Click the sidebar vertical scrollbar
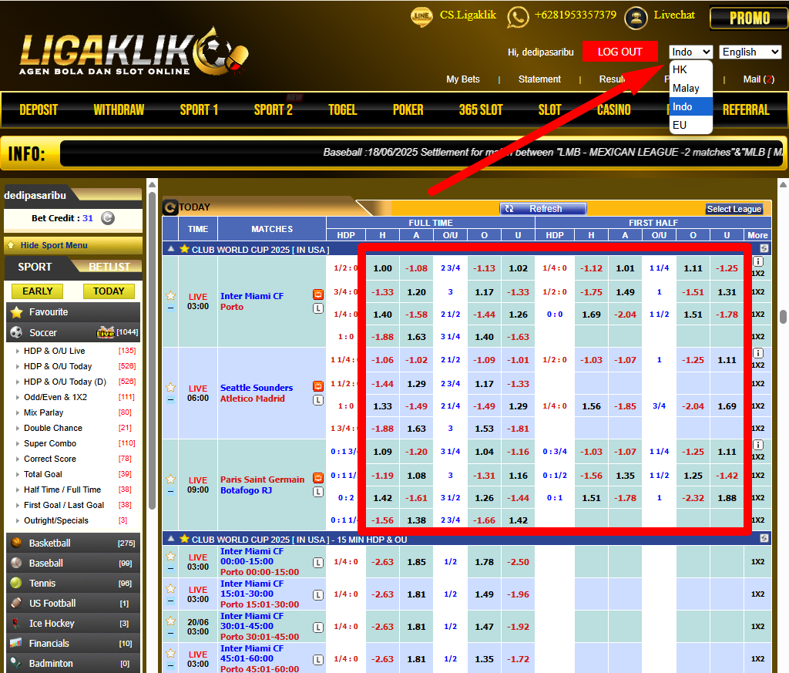The width and height of the screenshot is (789, 673). [153, 352]
